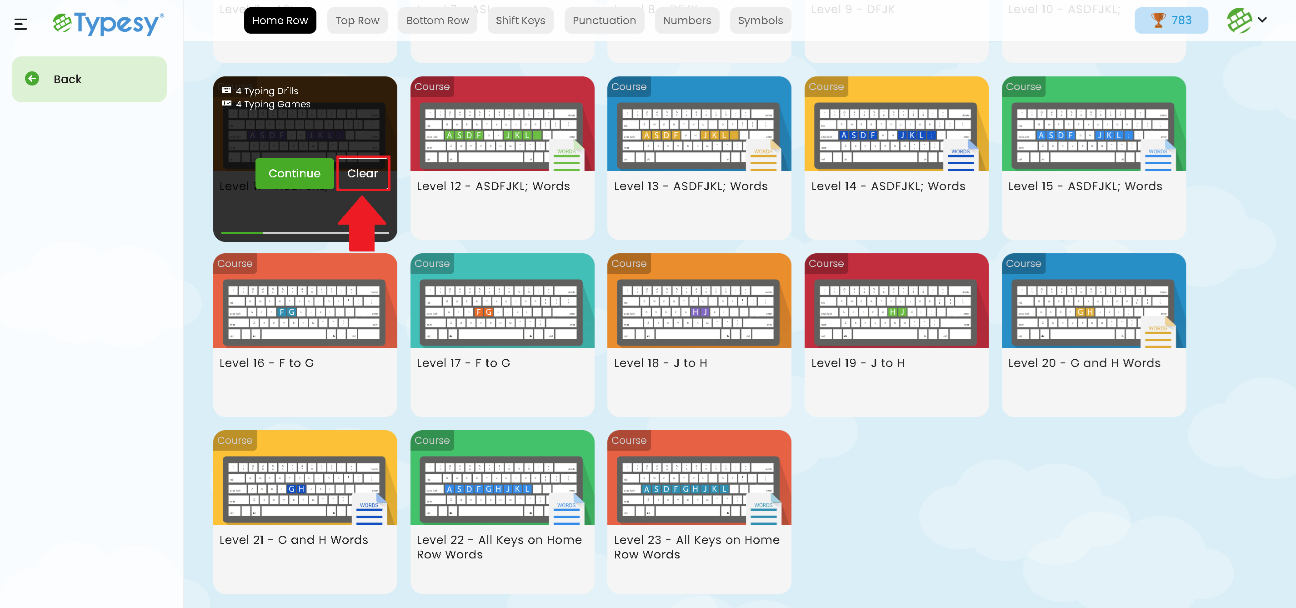
Task: Open Level 14 ASDFJKL; Words thumbnail
Action: pos(896,124)
